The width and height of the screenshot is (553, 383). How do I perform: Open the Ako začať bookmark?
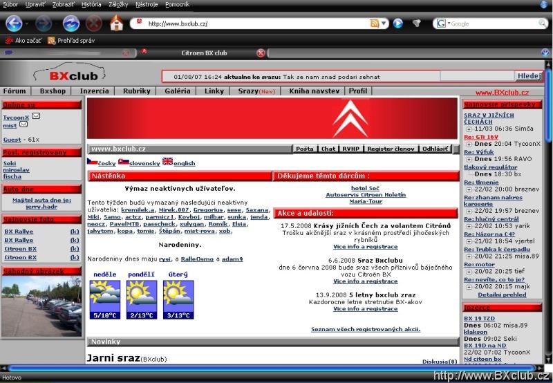(24, 41)
